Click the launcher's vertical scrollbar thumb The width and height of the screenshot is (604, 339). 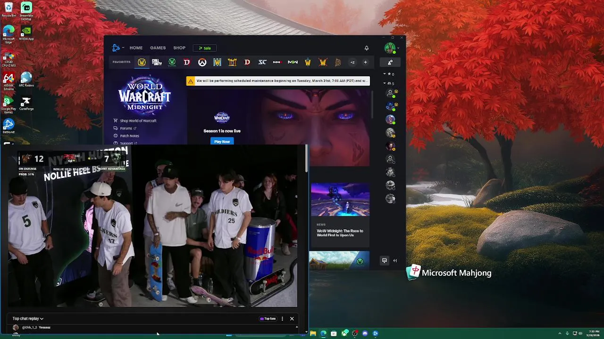(372, 105)
